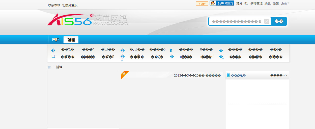The height and width of the screenshot is (129, 315).
Task: Click QQ帐号绑定 link
Action: (225, 3)
